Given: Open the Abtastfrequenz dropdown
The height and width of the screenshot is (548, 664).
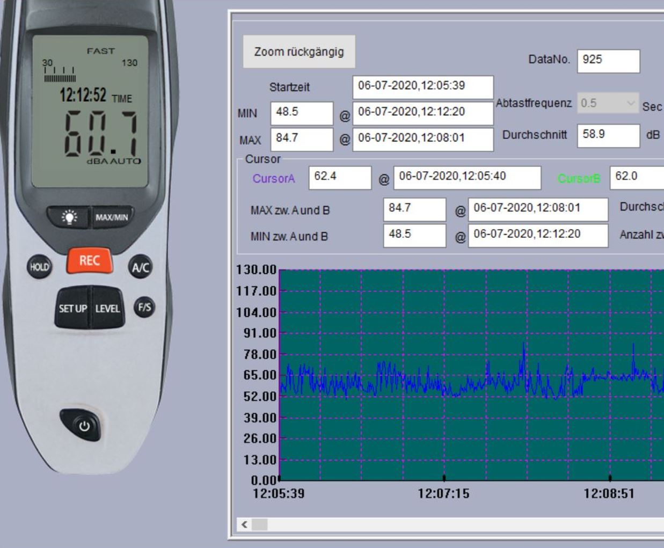Looking at the screenshot, I should (x=608, y=103).
